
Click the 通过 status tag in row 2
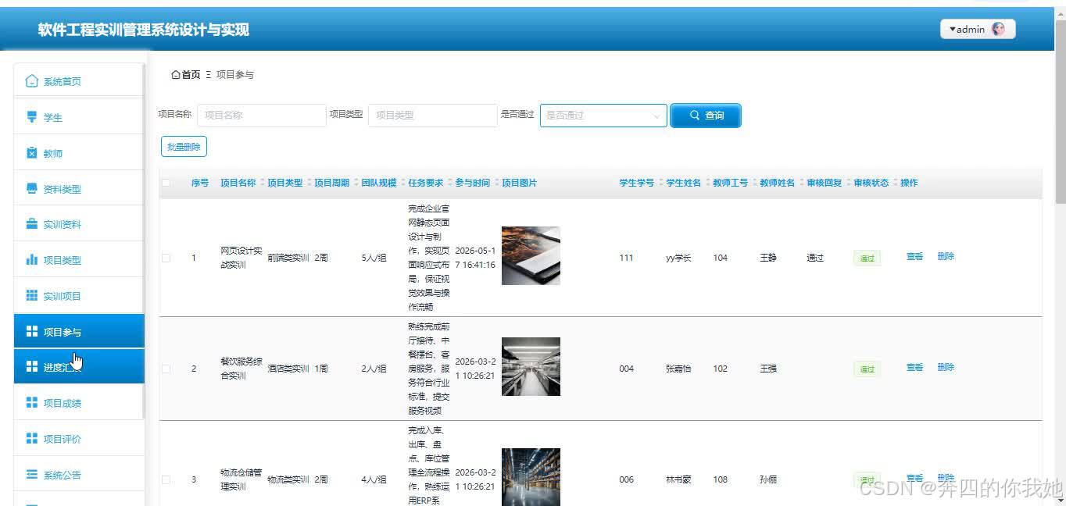tap(867, 369)
